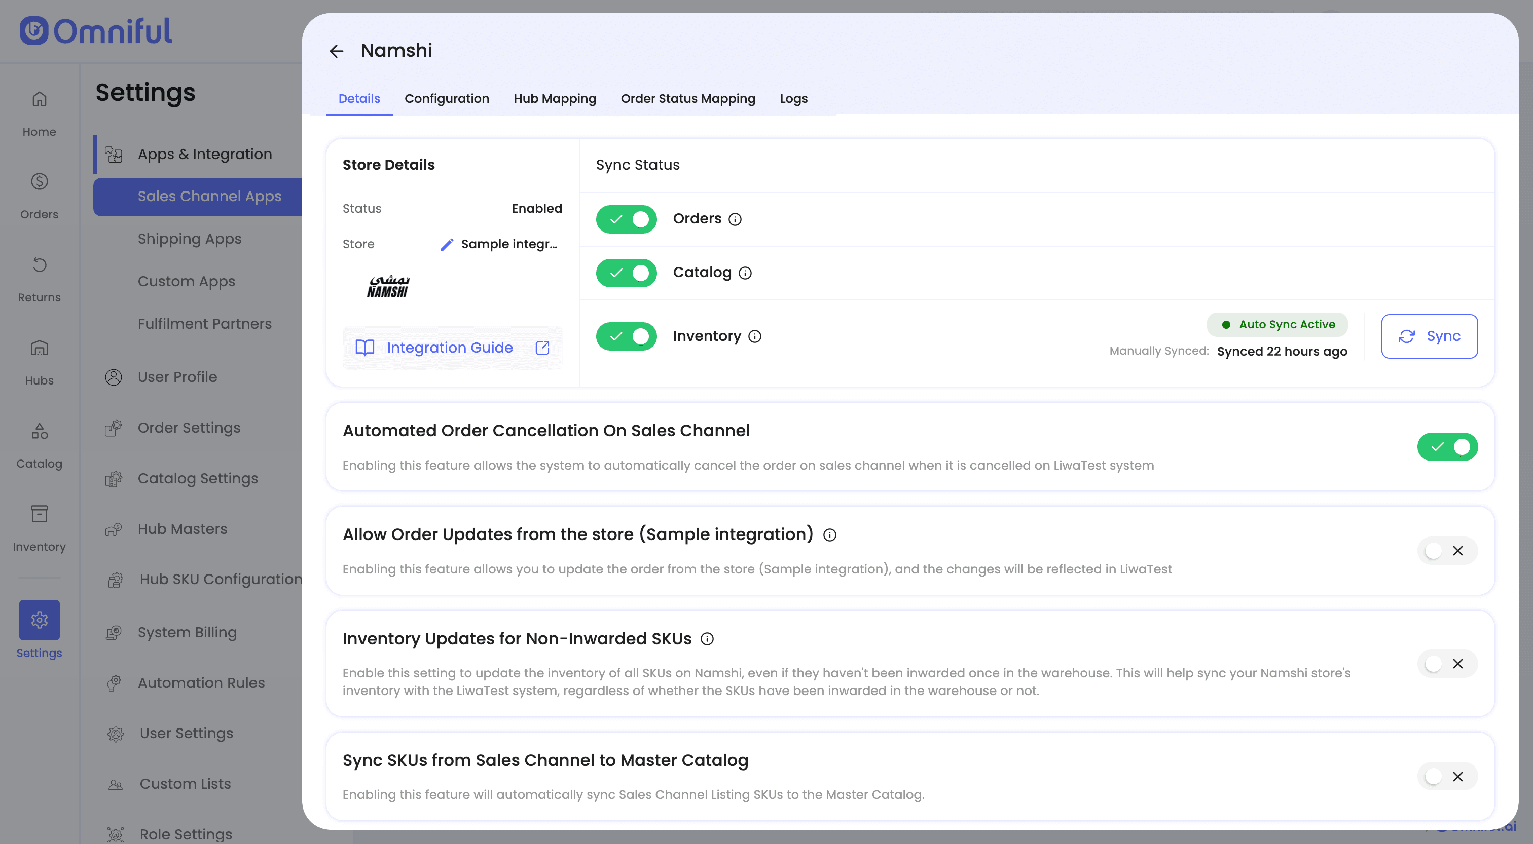Open the Home section in the sidebar
This screenshot has width=1533, height=844.
point(39,113)
